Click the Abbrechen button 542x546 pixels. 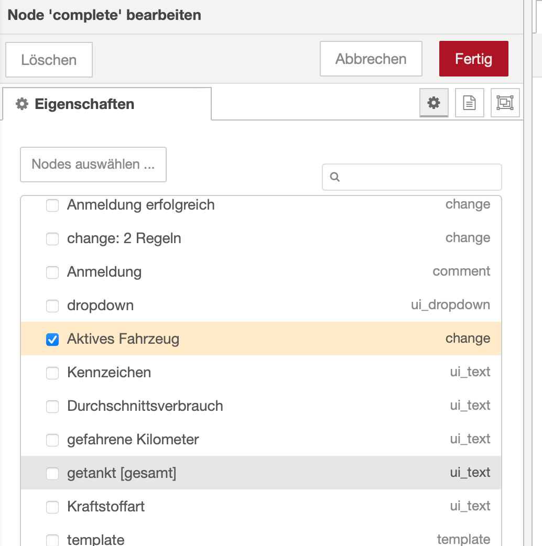click(371, 59)
